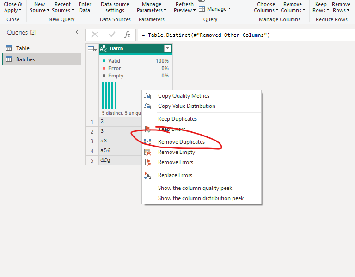Choose Copy Quality Metrics from context menu

coord(184,96)
